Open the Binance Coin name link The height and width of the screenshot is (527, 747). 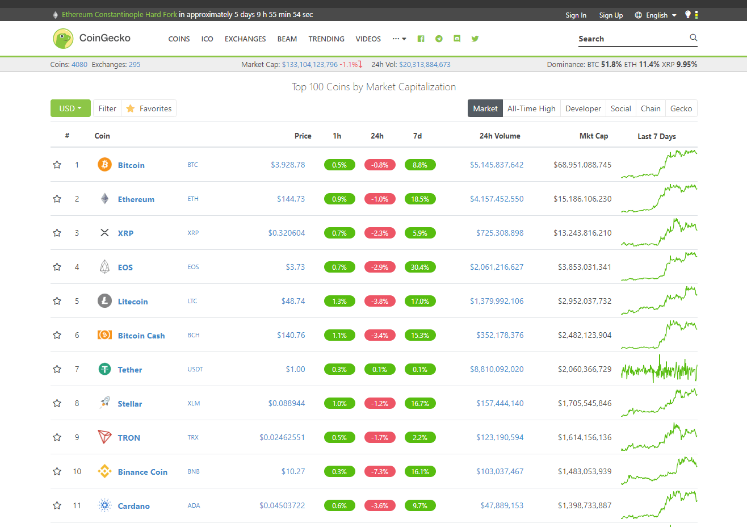(142, 472)
